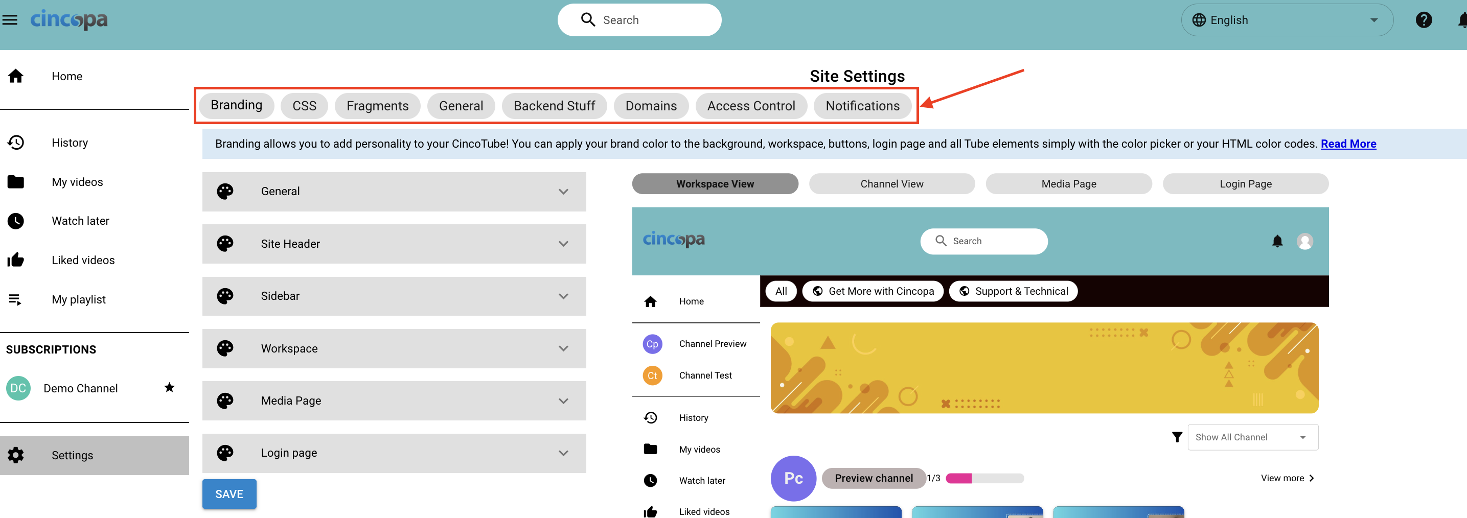Click the preview notification bell icon
The image size is (1467, 518).
pos(1277,241)
